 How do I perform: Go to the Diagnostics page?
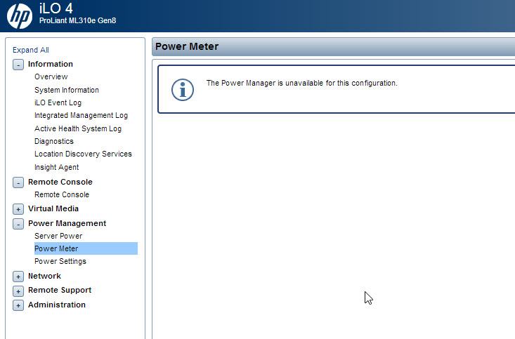coord(54,142)
